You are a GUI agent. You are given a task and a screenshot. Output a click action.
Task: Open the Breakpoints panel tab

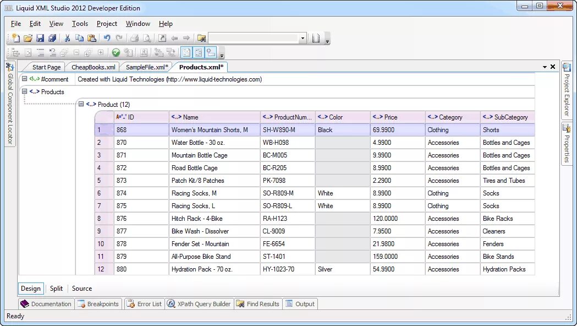pos(98,304)
